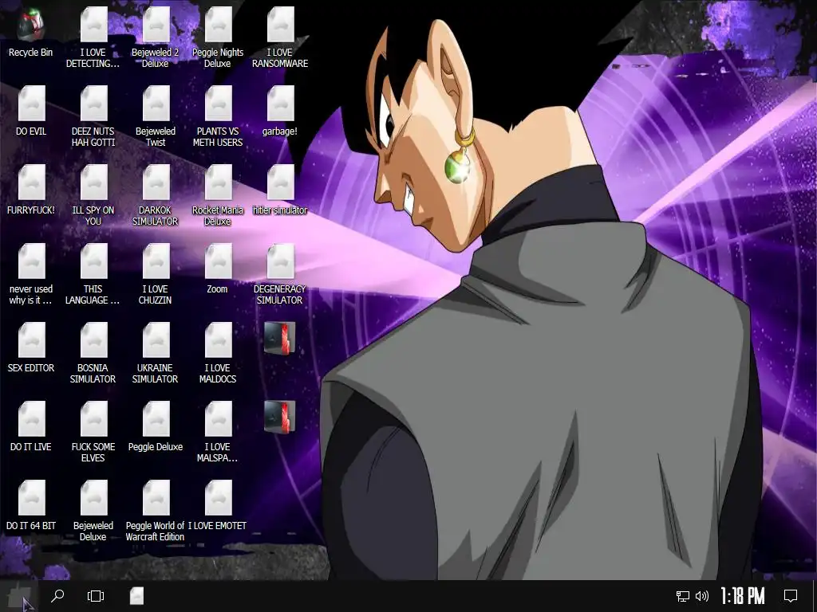Click the pinned document icon on taskbar
This screenshot has height=612, width=817.
click(x=136, y=596)
